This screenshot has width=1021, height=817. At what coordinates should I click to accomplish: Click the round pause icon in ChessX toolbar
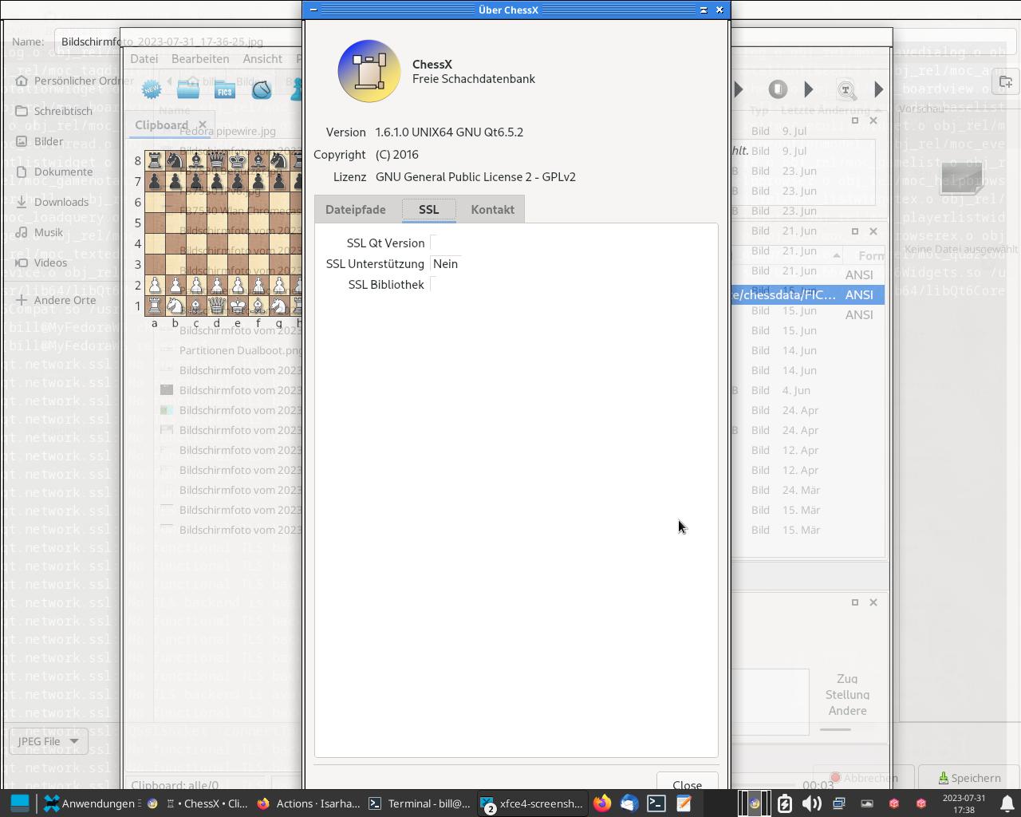pos(778,89)
